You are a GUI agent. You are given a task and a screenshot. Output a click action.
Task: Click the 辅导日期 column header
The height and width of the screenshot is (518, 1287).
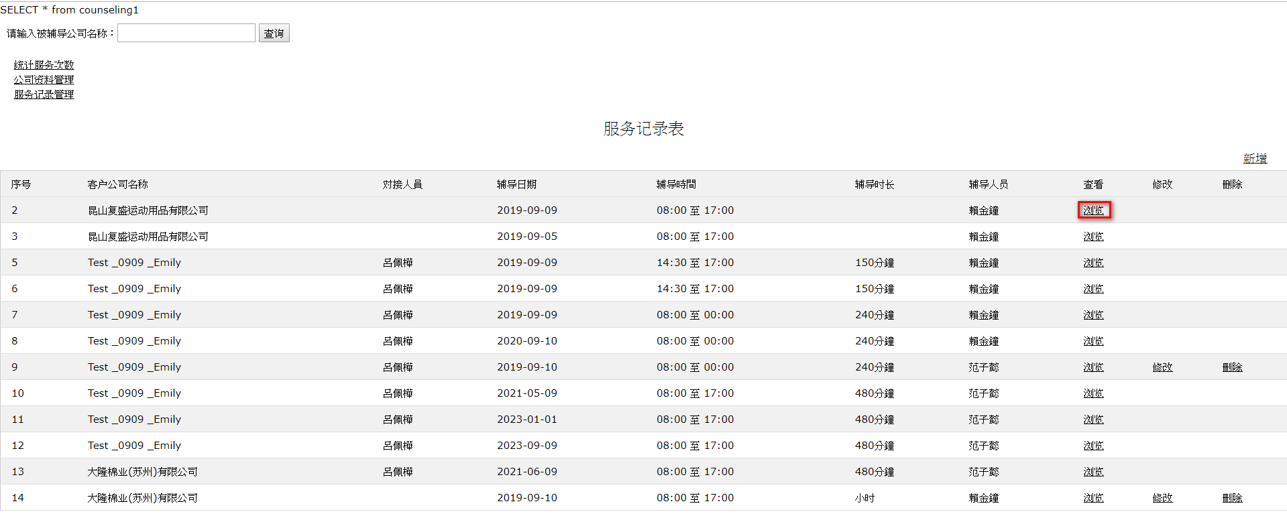coord(516,184)
